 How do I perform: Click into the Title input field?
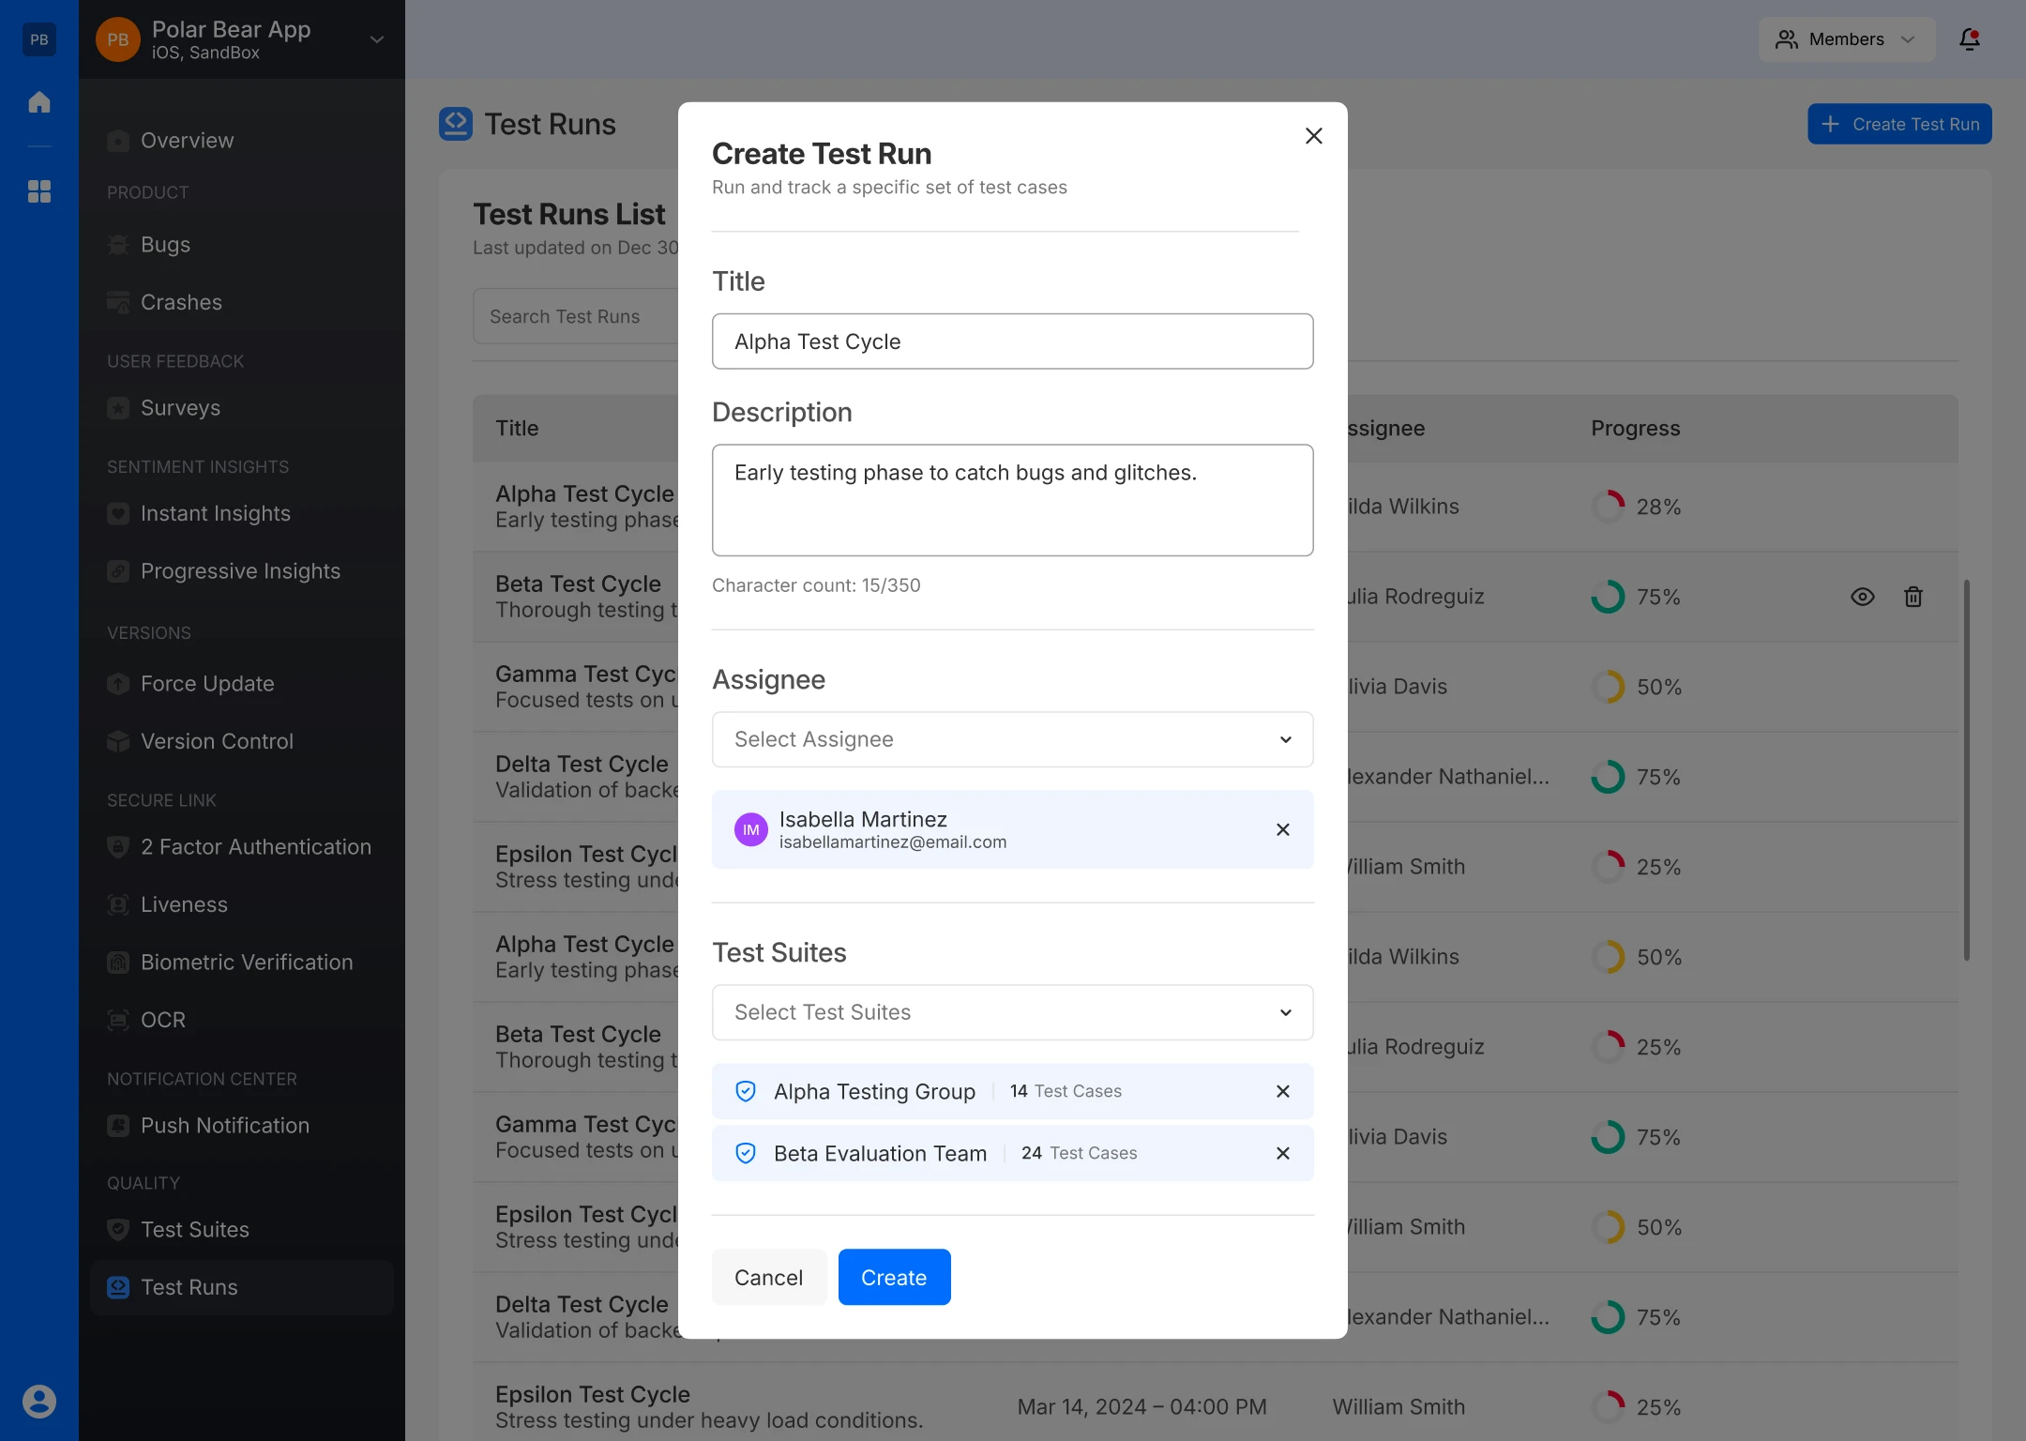tap(1013, 341)
